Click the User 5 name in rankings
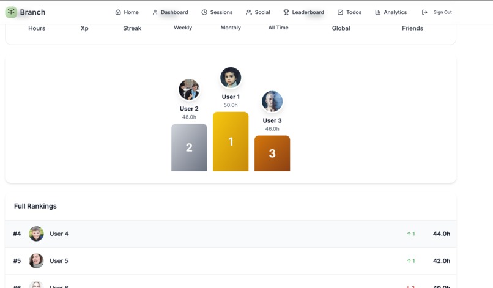The image size is (493, 288). click(59, 261)
